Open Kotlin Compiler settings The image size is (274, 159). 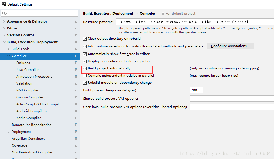coord(29,118)
